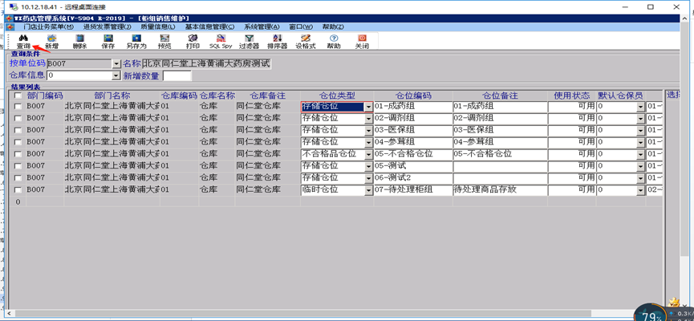Click the red 关闭 (Close) toolbar icon
This screenshot has height=321, width=694.
[x=362, y=39]
